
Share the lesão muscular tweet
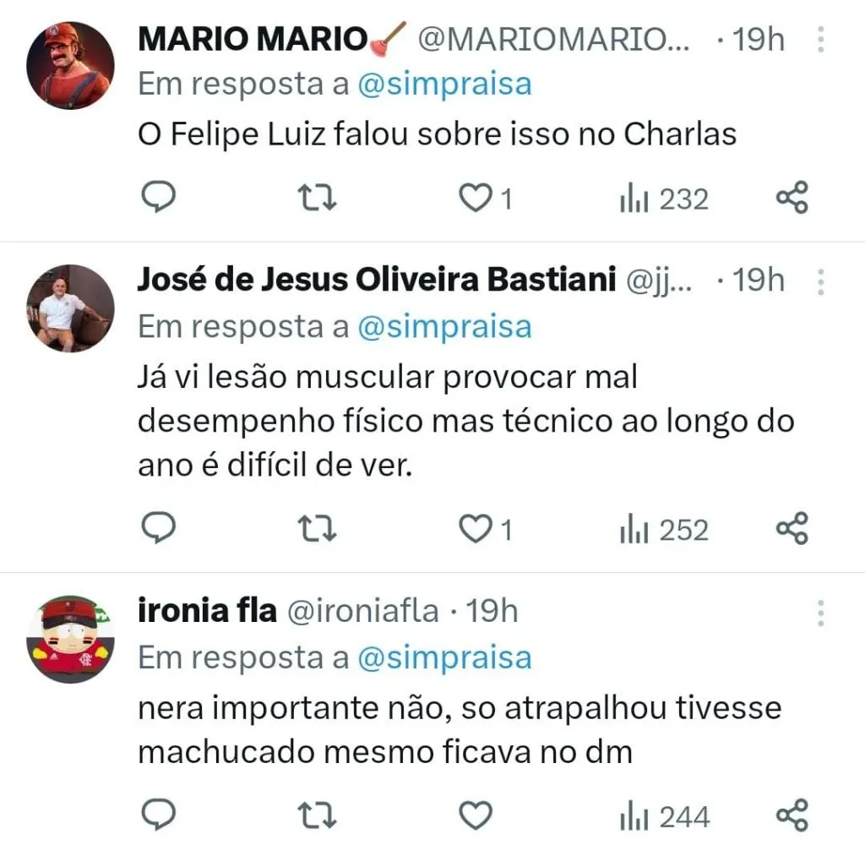[x=792, y=529]
